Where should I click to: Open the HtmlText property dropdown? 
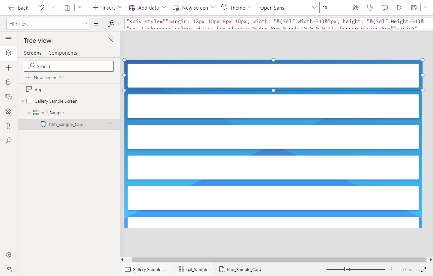tap(48, 24)
